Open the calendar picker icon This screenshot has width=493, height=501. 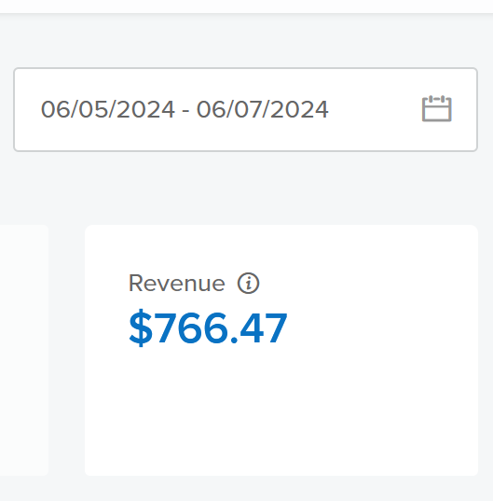[x=436, y=108]
